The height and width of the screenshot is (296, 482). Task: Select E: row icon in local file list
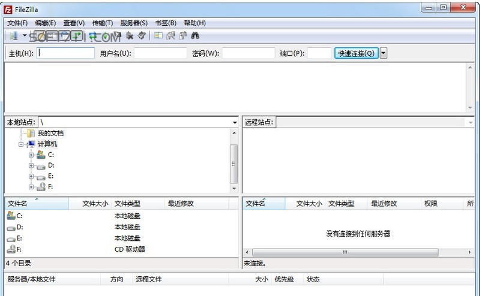click(x=11, y=239)
